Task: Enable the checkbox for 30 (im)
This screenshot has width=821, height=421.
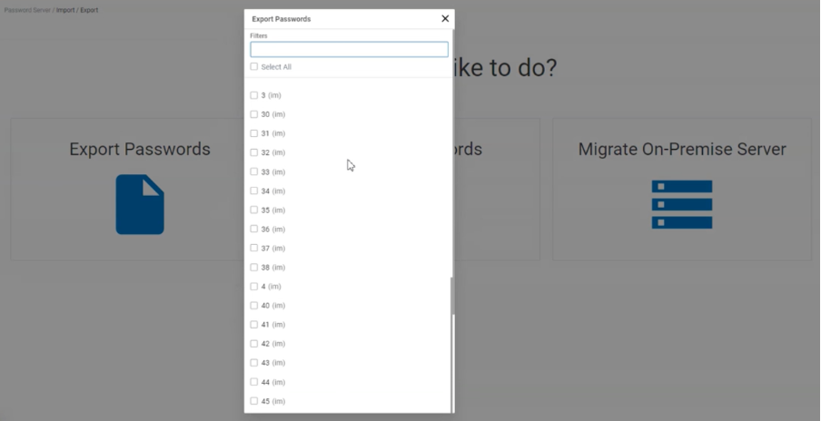Action: pyautogui.click(x=254, y=114)
